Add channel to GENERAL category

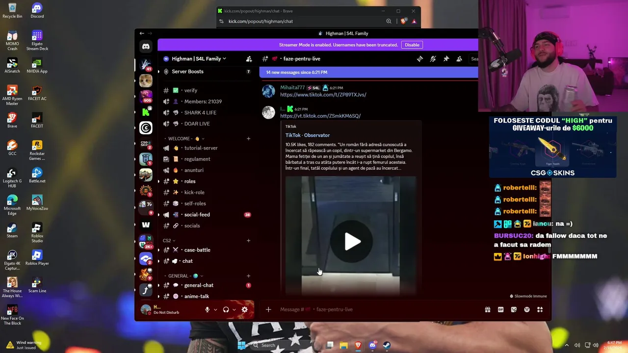[249, 276]
